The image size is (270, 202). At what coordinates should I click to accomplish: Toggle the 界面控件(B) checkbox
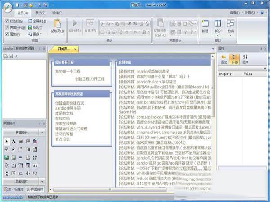6,27
